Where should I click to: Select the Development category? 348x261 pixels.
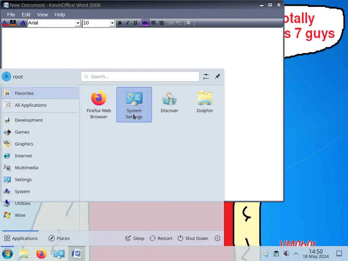(x=40, y=120)
